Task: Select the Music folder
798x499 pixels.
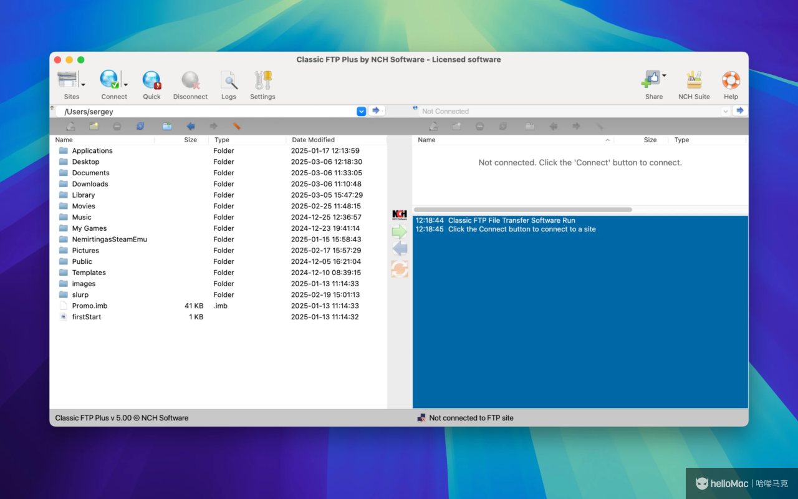Action: click(218, 217)
